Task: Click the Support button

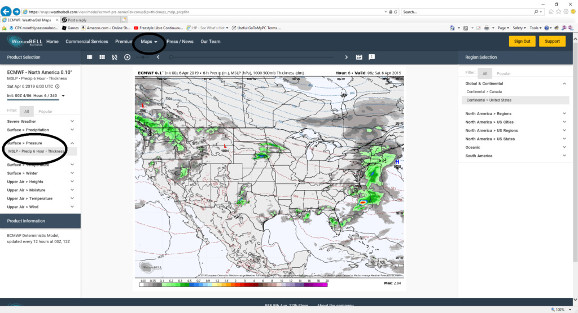Action: coord(552,41)
